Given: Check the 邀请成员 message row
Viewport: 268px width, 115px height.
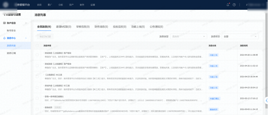Looking at the screenshot, I should 37,109.
